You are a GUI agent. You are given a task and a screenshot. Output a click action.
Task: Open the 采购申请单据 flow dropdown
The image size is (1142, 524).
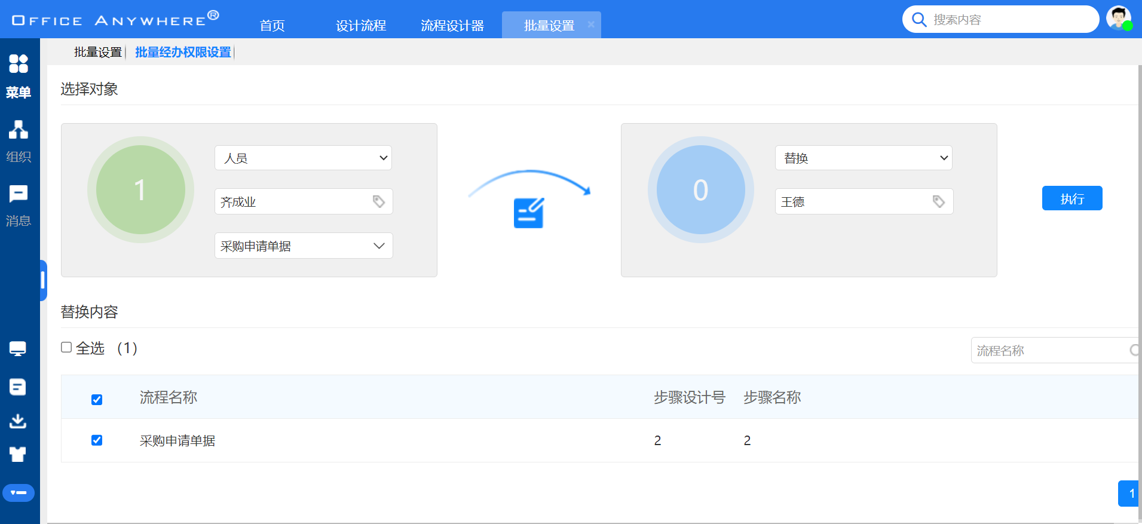pos(304,246)
